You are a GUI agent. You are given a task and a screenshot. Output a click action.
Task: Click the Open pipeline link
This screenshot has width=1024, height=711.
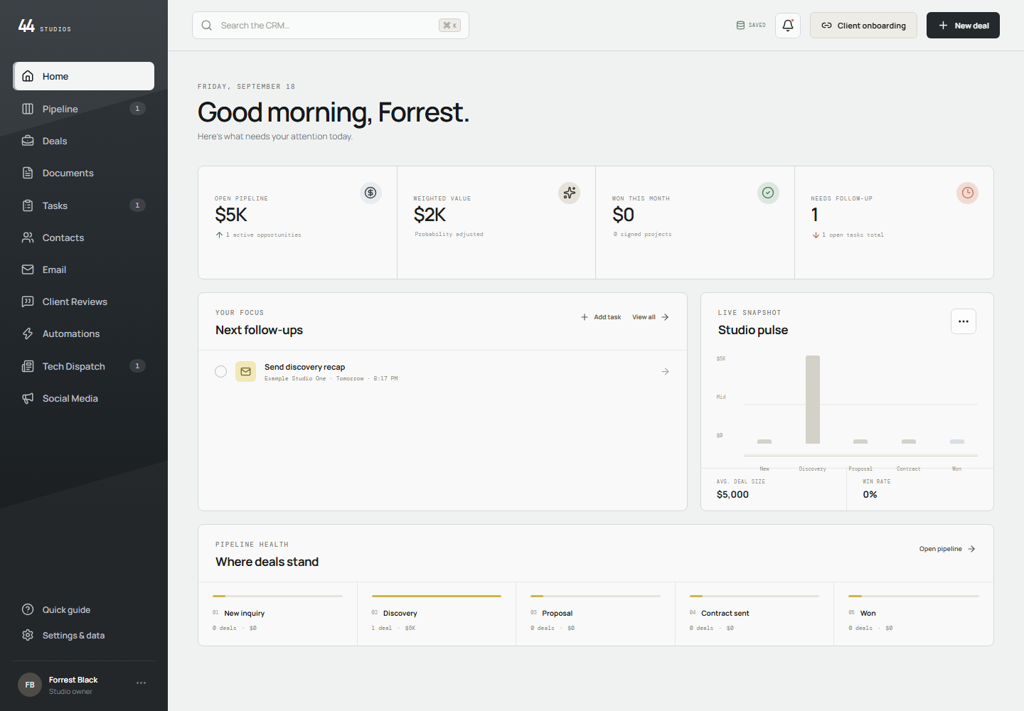(x=947, y=549)
